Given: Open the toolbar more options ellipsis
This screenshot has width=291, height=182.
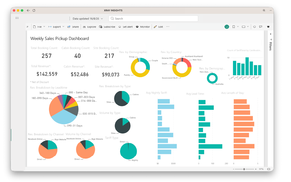Looking at the screenshot, I should click(x=168, y=27).
